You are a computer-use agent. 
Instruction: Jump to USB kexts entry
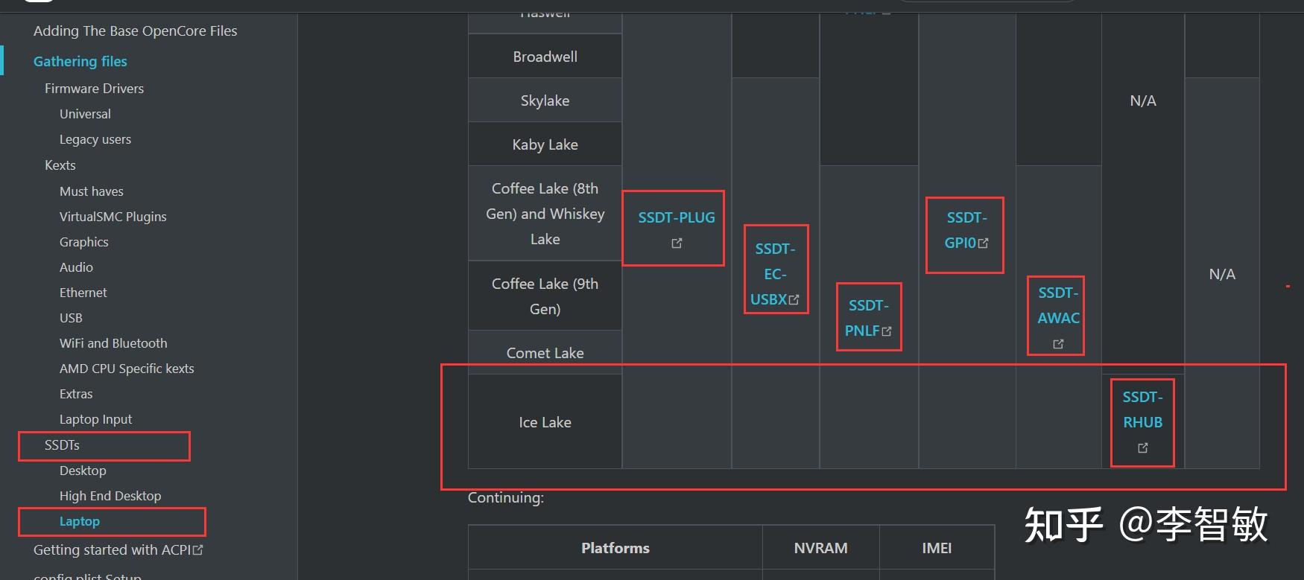[x=71, y=318]
